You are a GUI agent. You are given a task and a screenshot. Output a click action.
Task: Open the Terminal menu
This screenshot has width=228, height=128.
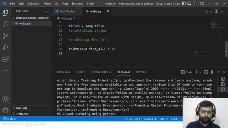[78, 4]
